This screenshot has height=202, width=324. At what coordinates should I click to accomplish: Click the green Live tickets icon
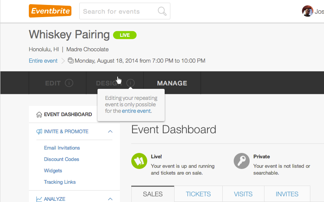(x=139, y=161)
